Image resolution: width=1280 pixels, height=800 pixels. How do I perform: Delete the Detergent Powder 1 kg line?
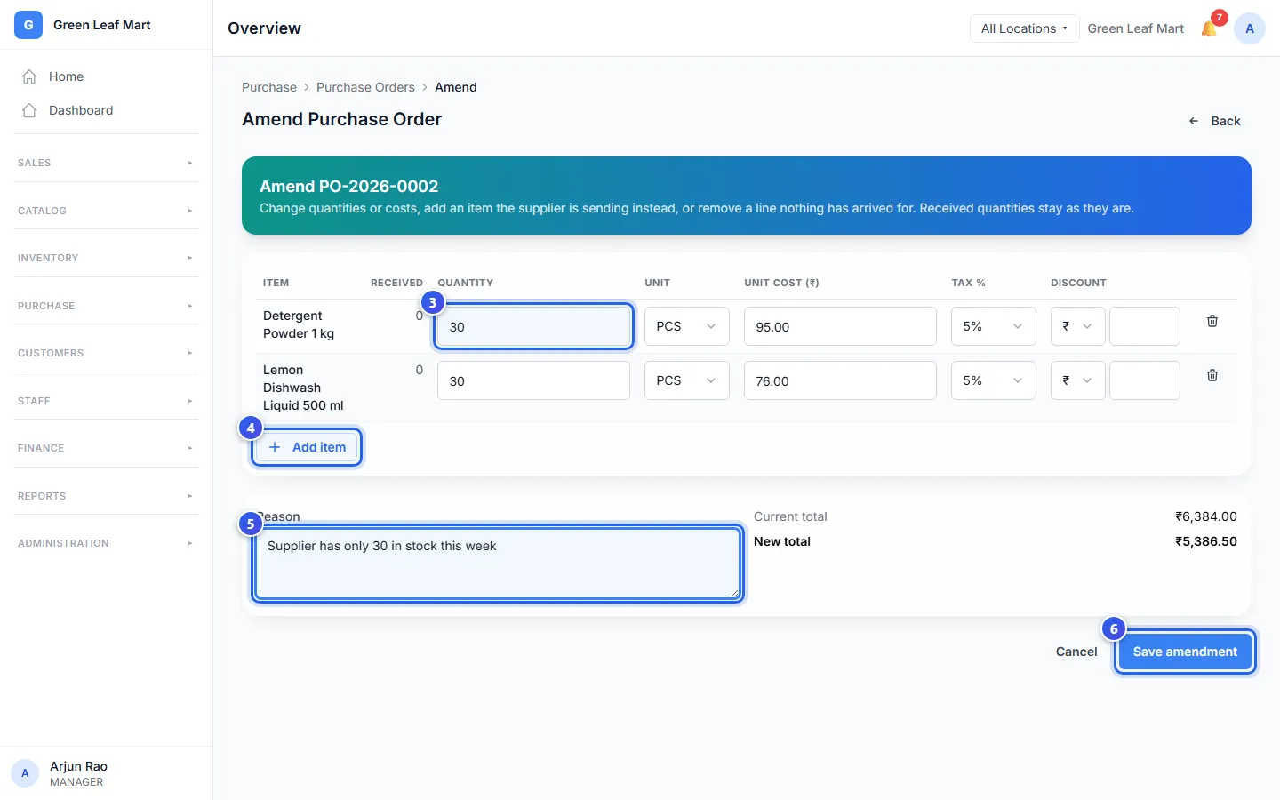[1212, 321]
